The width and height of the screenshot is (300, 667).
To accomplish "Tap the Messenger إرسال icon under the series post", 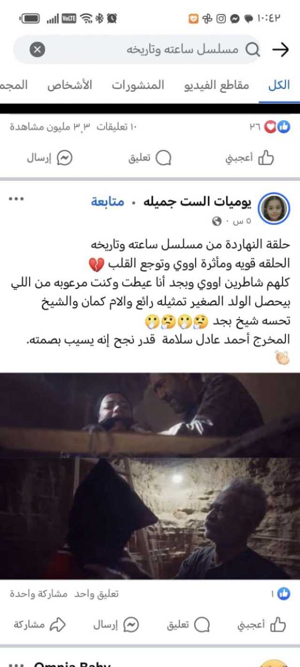I will 131,624.
